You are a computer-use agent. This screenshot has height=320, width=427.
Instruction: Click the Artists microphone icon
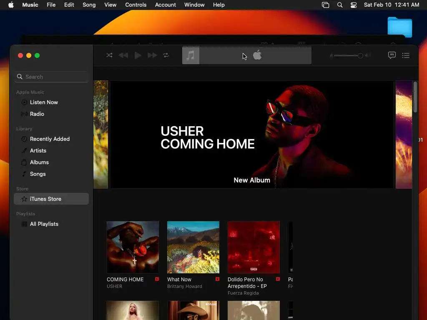pos(24,151)
